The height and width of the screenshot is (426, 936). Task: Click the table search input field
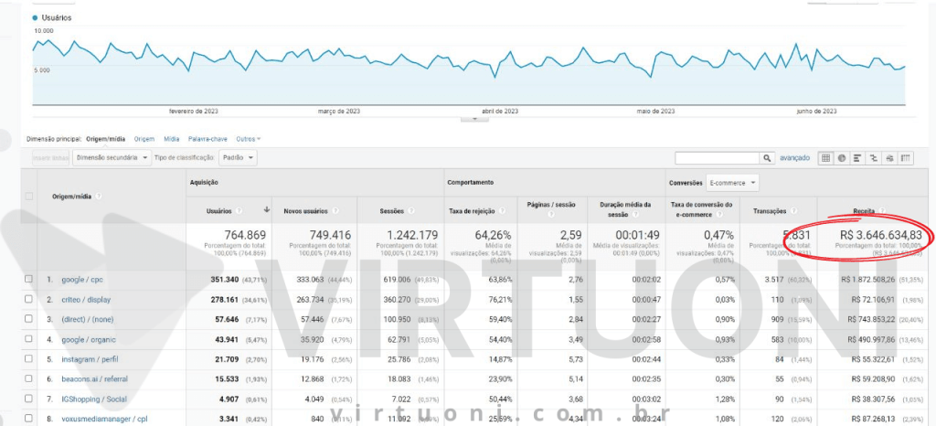(717, 158)
